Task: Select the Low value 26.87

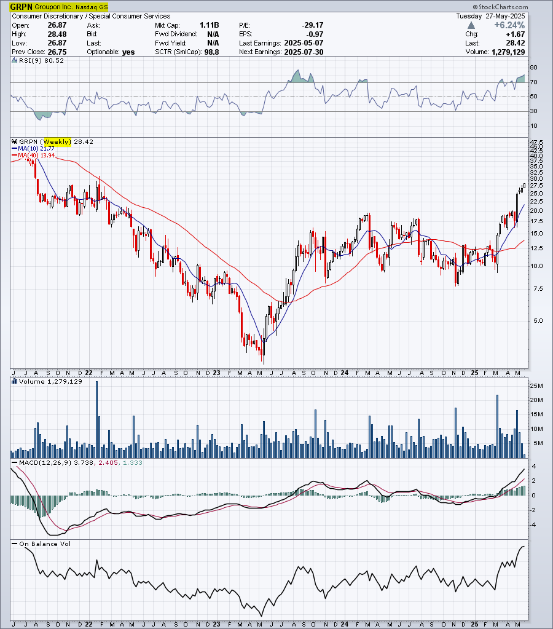Action: click(57, 43)
